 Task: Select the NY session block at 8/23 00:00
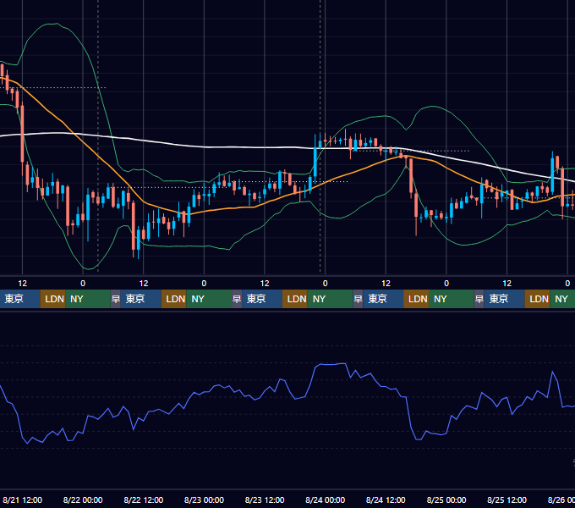(x=209, y=299)
